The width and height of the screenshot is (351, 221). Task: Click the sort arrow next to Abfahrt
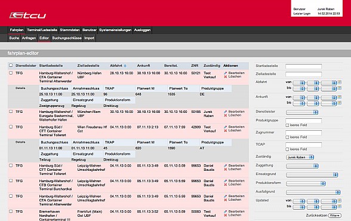pos(125,66)
